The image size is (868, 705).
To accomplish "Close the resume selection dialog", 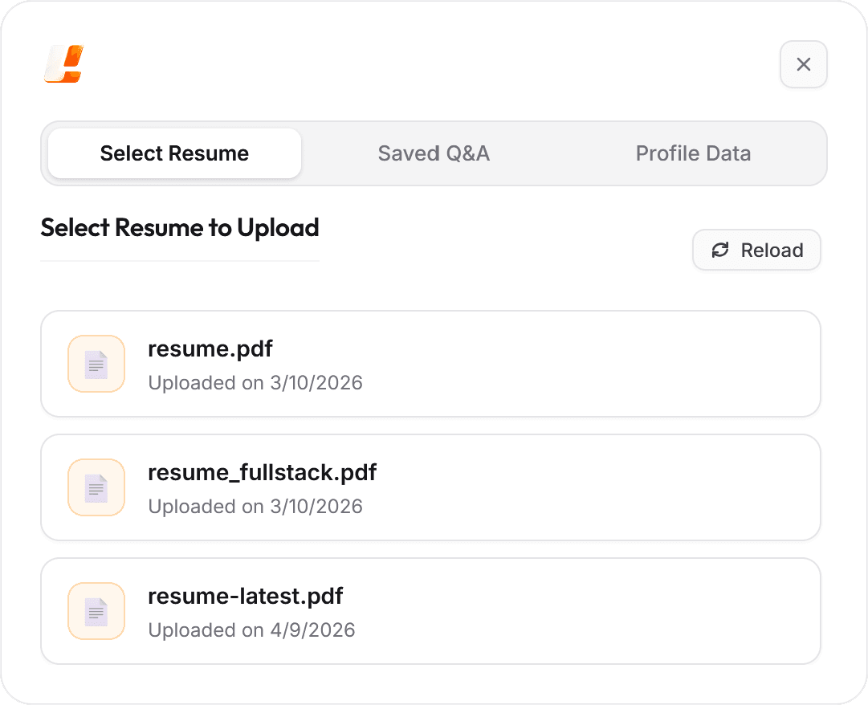I will point(803,64).
